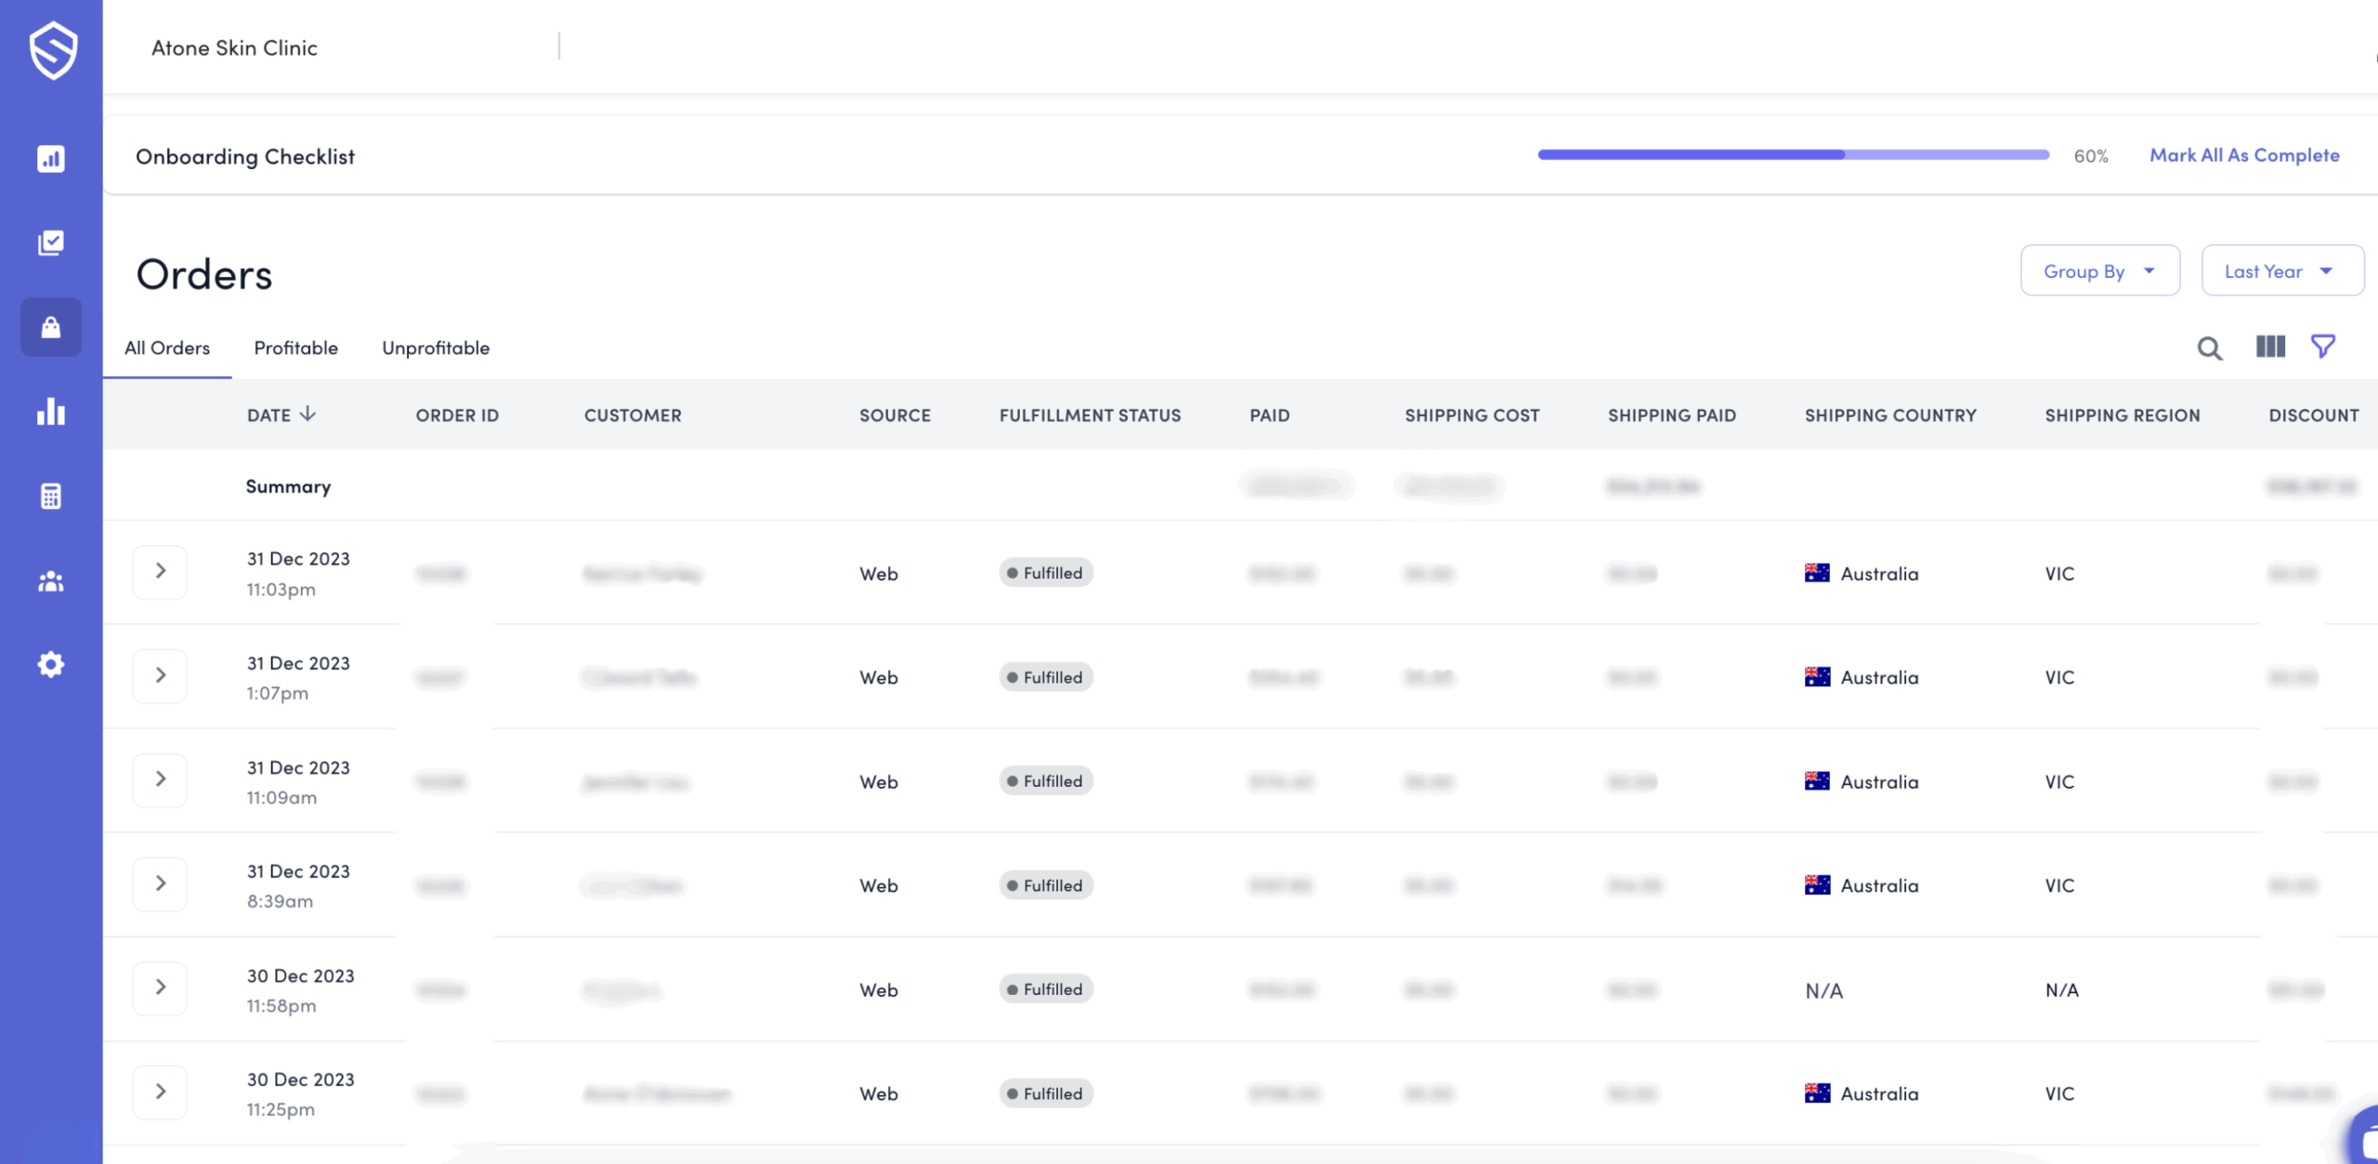2378x1164 pixels.
Task: Expand the 30 Dec 2023 11:58pm order row
Action: (x=160, y=987)
